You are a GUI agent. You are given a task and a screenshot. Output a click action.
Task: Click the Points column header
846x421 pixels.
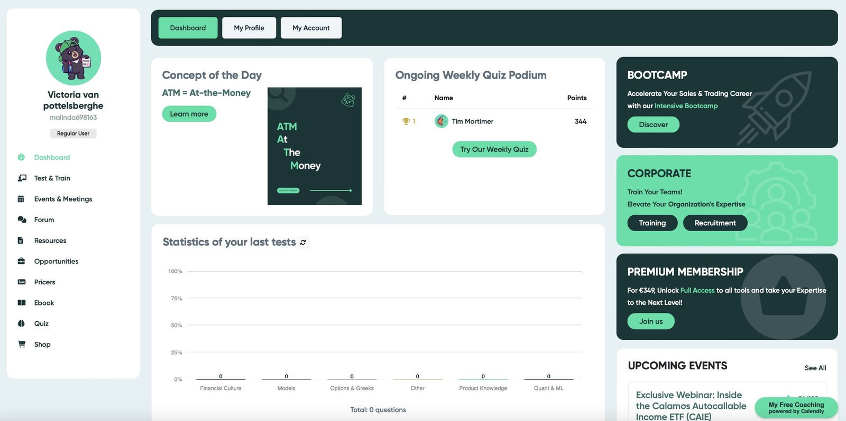tap(577, 98)
